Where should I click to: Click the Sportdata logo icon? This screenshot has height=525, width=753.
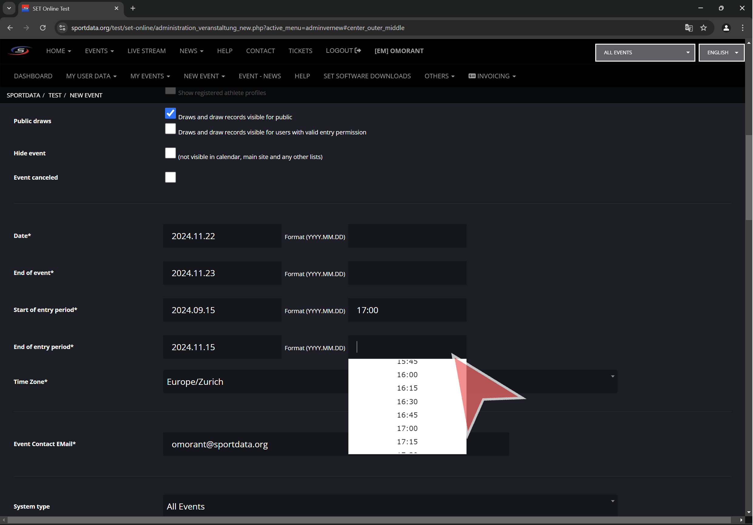coord(20,51)
